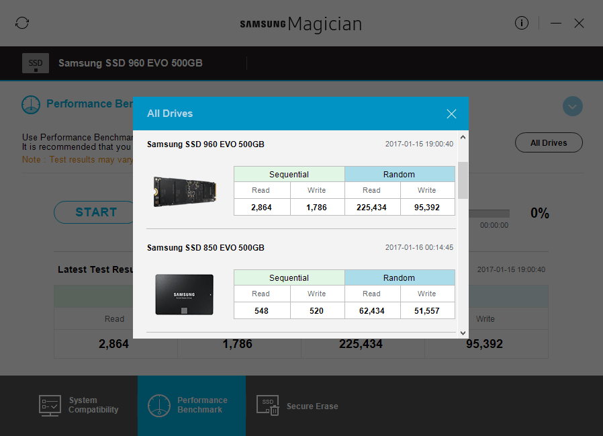Select the 960 EVO M.2 drive picture
Viewport: 603px width, 436px height.
pos(185,191)
